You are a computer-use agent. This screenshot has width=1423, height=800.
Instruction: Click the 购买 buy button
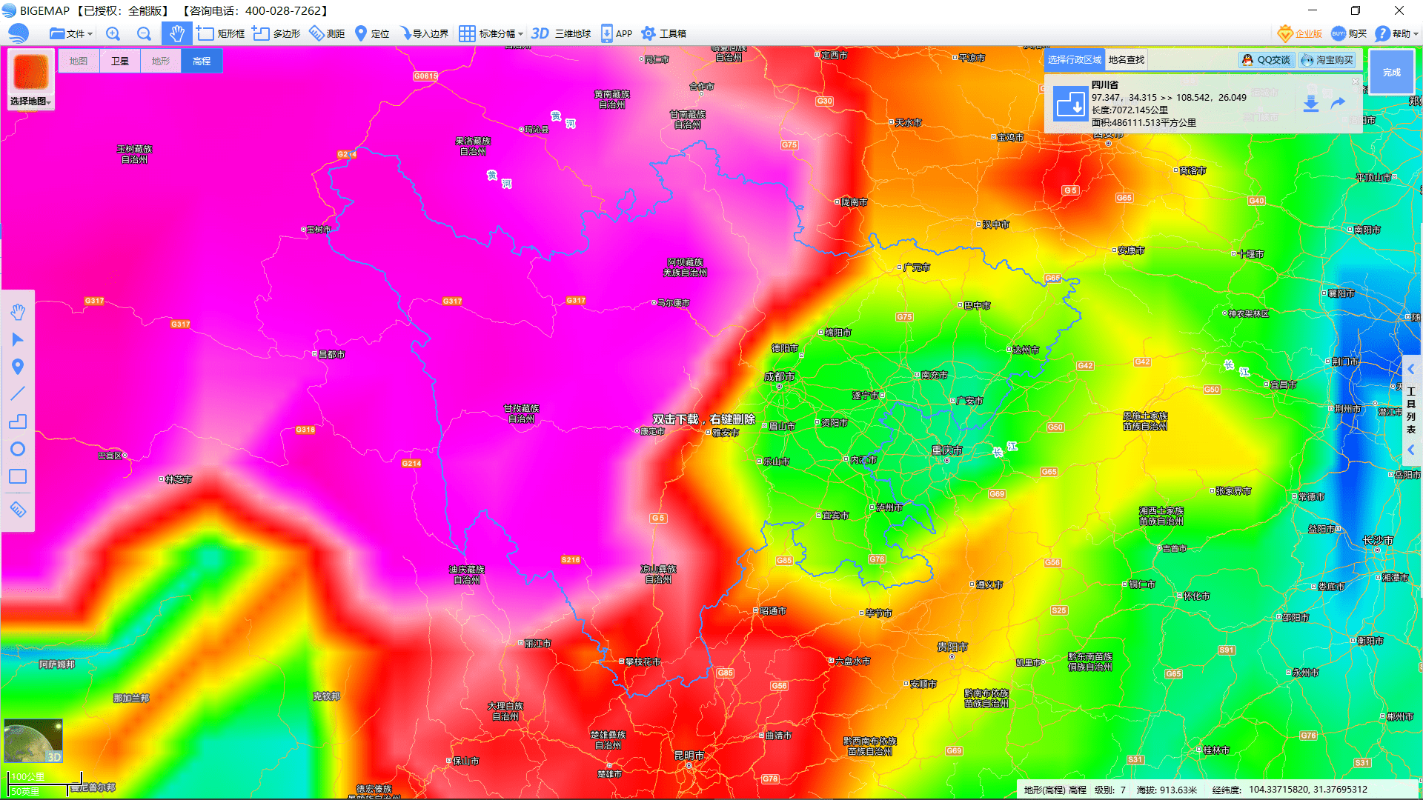pyautogui.click(x=1349, y=33)
